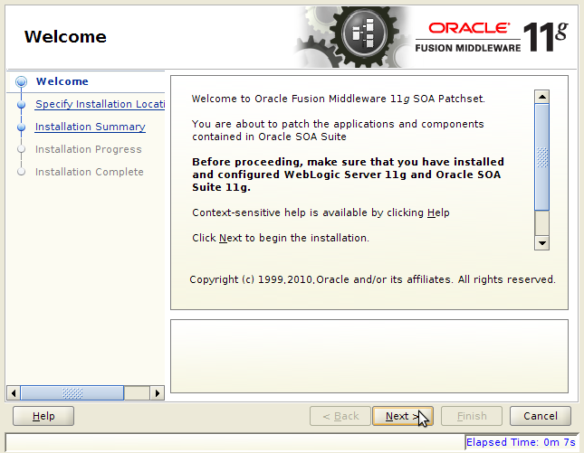Click the Specify Installation Location bullet icon
Screen dimensions: 584x453
point(21,105)
